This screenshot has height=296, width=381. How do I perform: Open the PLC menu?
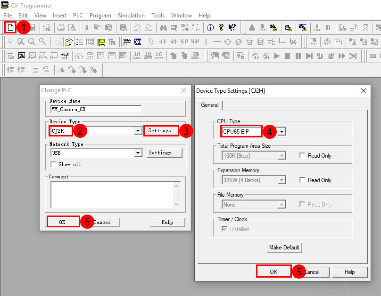point(78,16)
